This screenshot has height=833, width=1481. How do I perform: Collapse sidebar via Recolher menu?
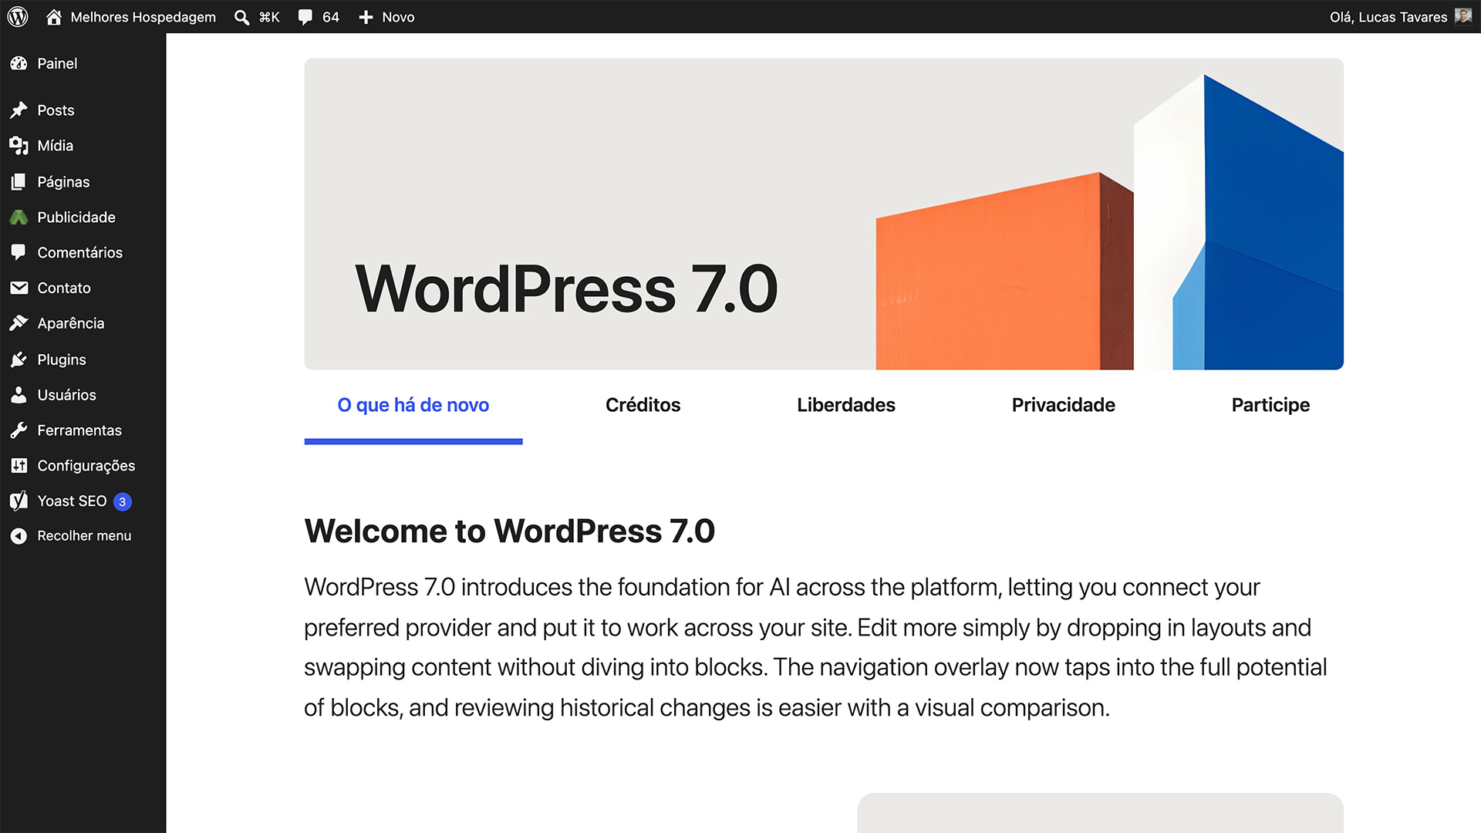click(83, 536)
